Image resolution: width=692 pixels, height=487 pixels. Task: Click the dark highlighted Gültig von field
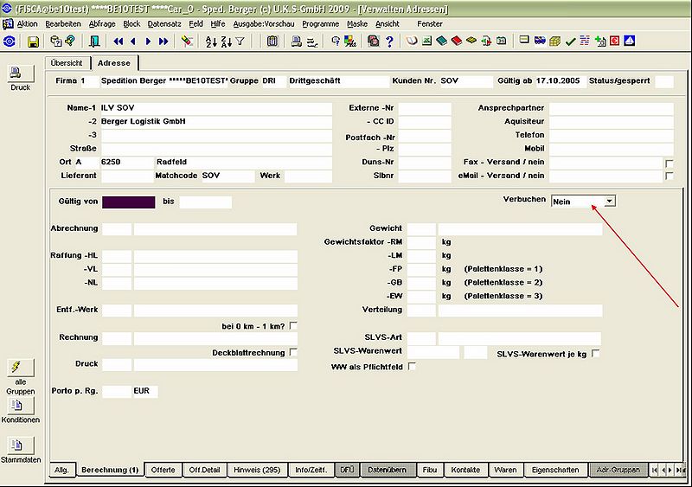tap(128, 202)
